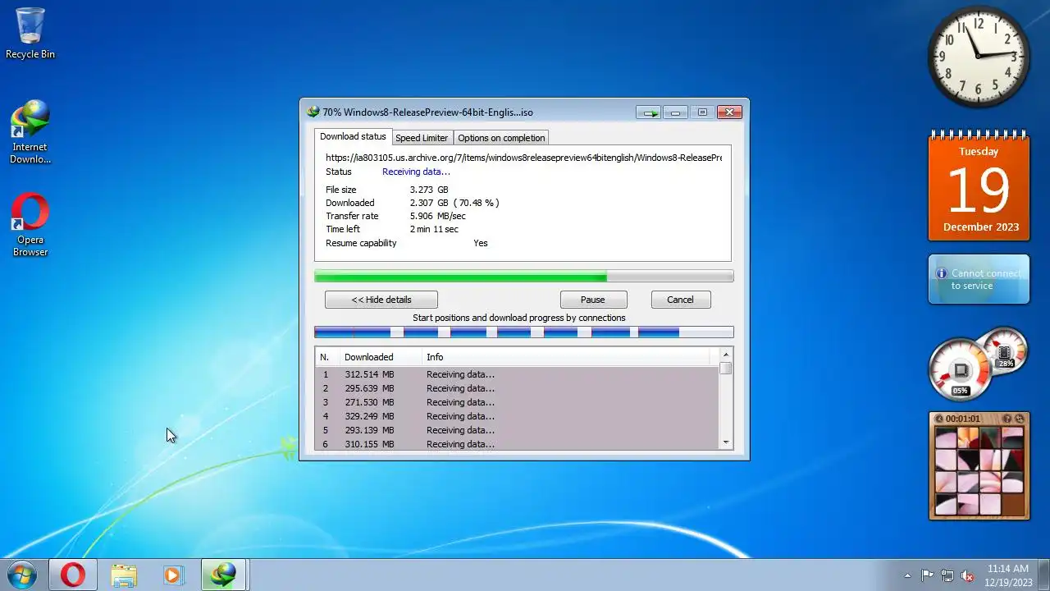Screen dimensions: 1050x591
Task: Open the Options on completion tab
Action: coord(501,138)
